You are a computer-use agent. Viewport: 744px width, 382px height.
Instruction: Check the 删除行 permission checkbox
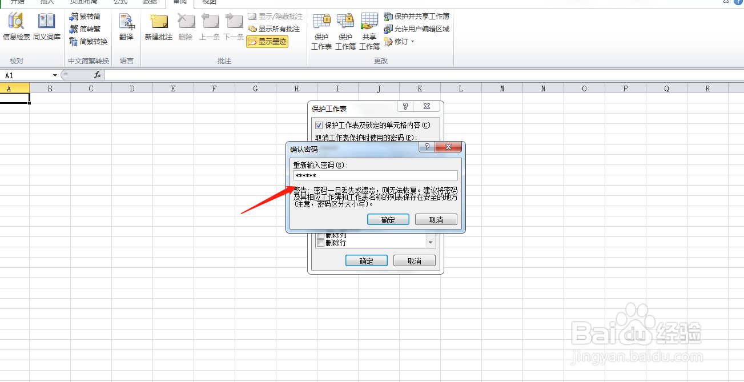click(x=320, y=243)
